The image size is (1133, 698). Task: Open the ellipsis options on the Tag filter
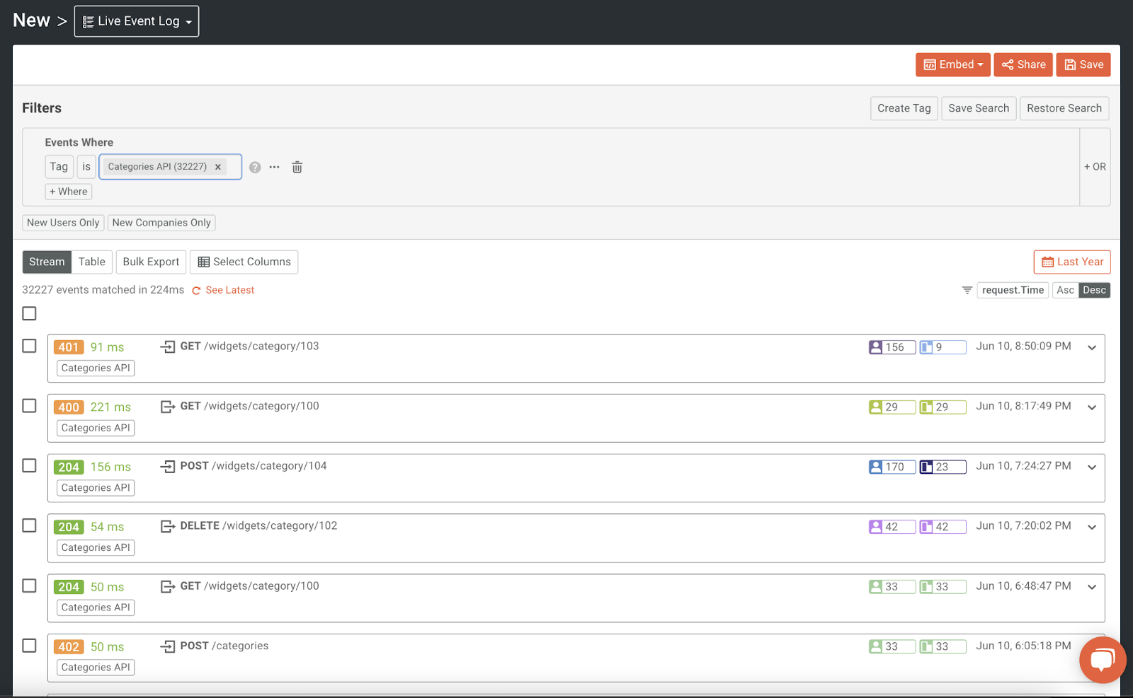click(x=274, y=167)
